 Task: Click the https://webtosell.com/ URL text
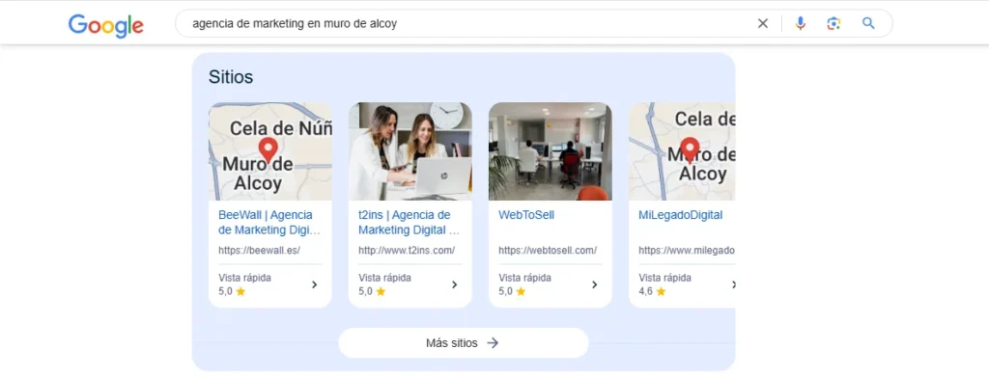point(548,250)
